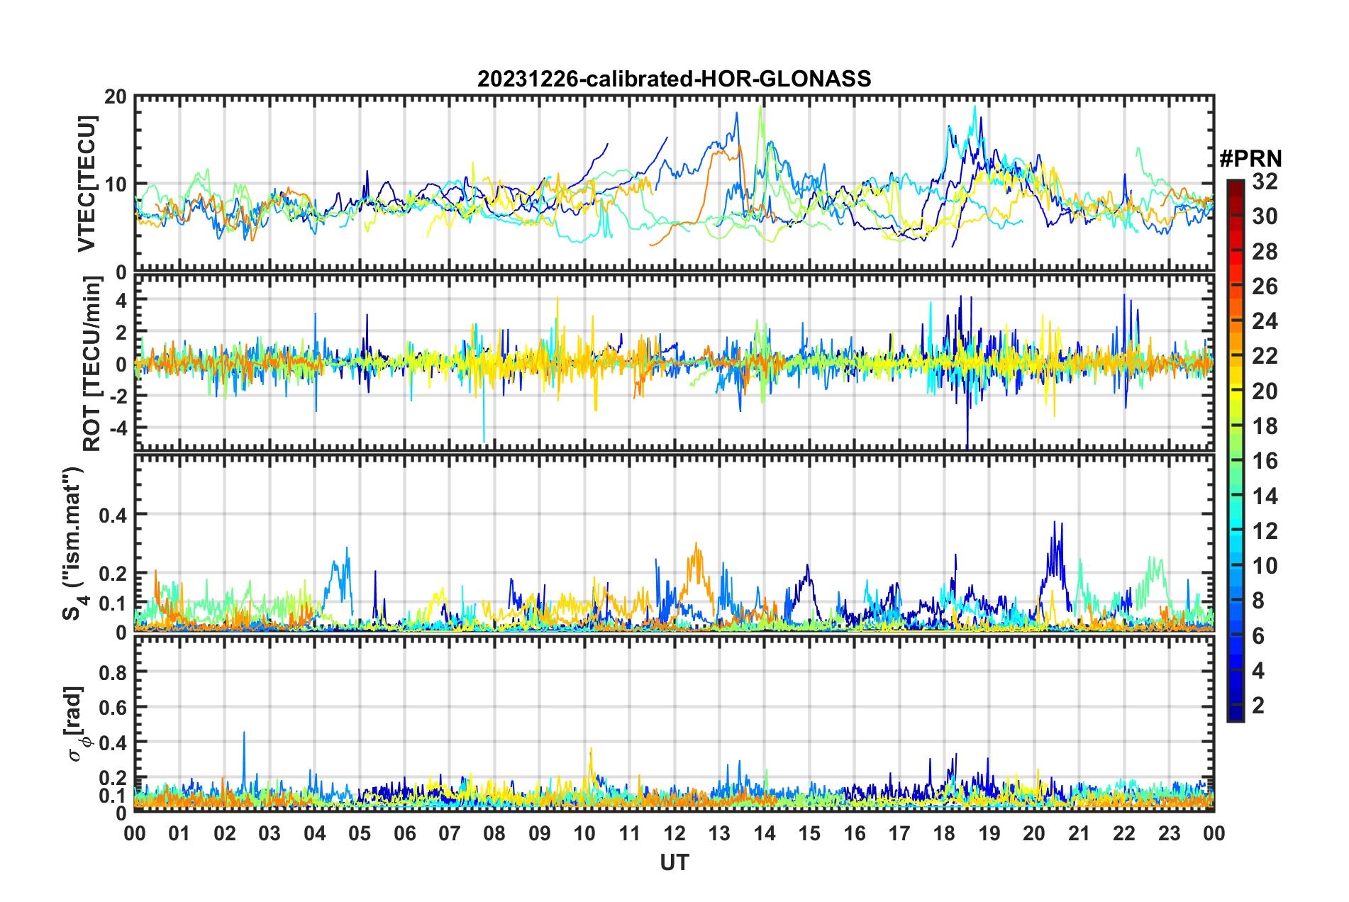Click colorbar tick label 10
1349x902 pixels.
tap(1265, 565)
